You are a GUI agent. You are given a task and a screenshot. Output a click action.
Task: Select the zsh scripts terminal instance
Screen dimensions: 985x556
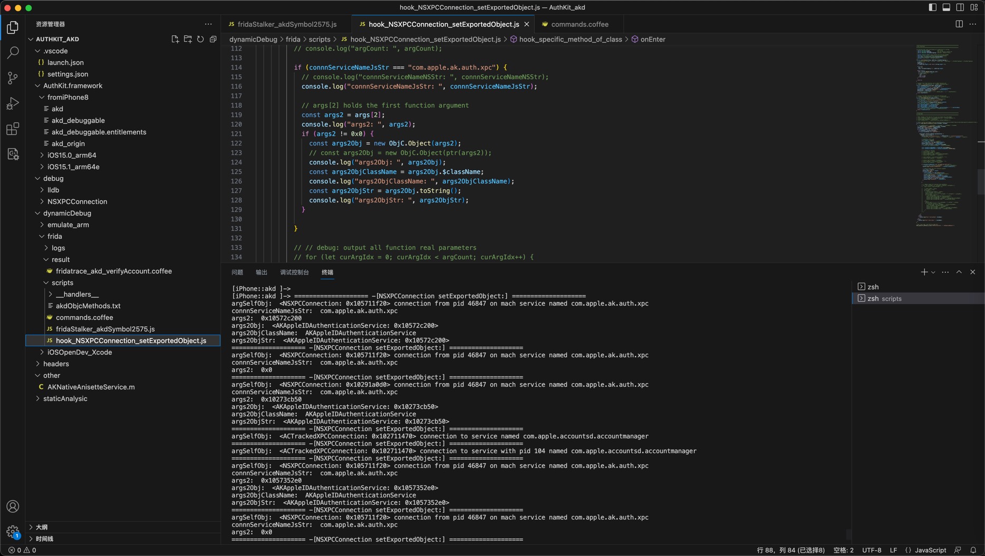(918, 298)
